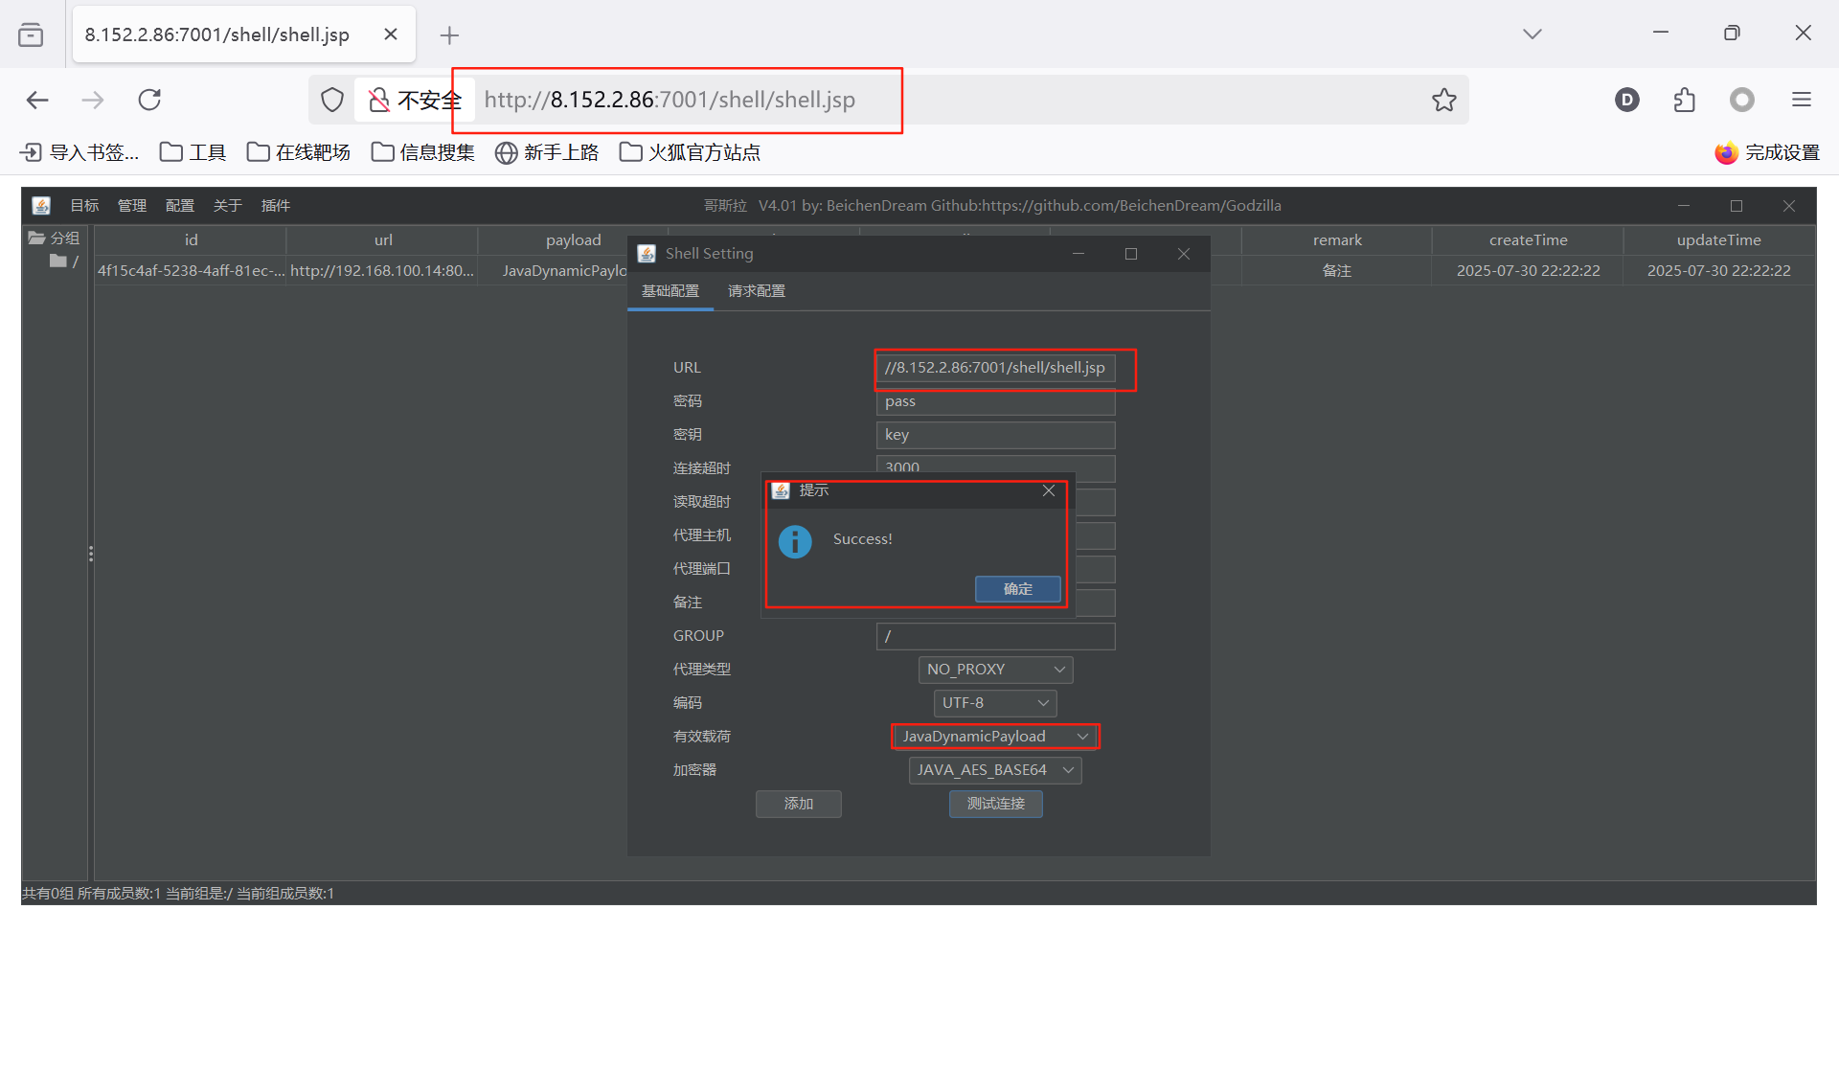Click the Godzilla Java app icon

(41, 206)
